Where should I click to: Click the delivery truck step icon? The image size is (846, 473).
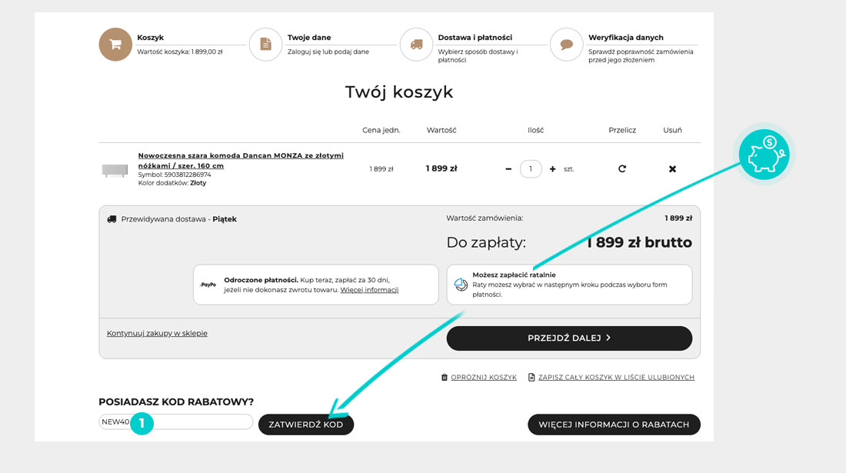point(416,45)
